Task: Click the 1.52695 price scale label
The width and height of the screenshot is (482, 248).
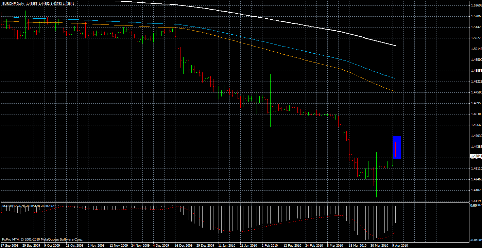Action: [476, 5]
